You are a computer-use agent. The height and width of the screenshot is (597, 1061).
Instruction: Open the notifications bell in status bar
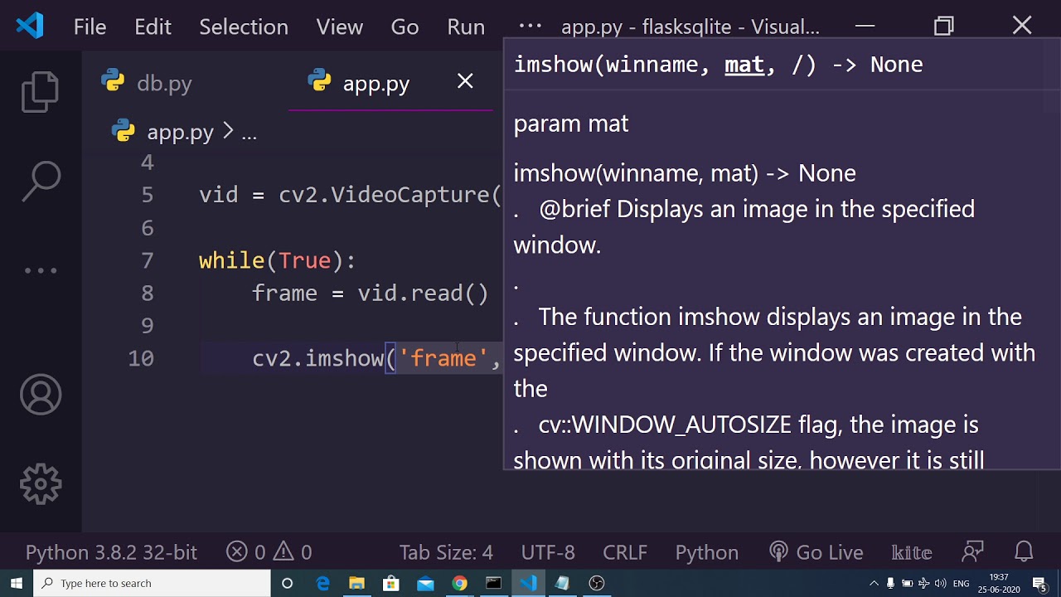[1024, 552]
